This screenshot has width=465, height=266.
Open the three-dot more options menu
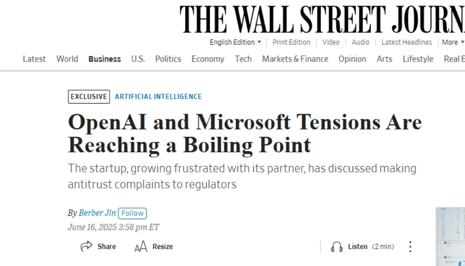click(410, 247)
